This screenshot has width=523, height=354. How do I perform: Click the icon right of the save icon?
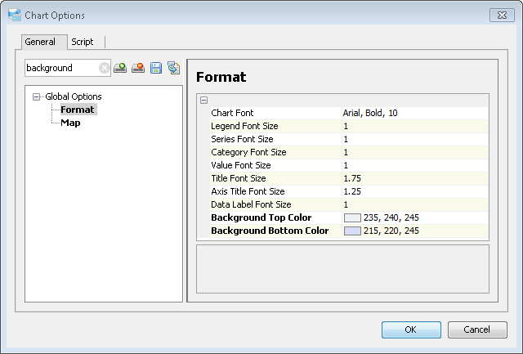click(173, 68)
